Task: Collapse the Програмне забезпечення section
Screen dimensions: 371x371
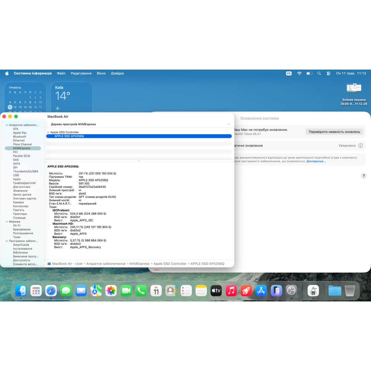Action: pyautogui.click(x=7, y=241)
